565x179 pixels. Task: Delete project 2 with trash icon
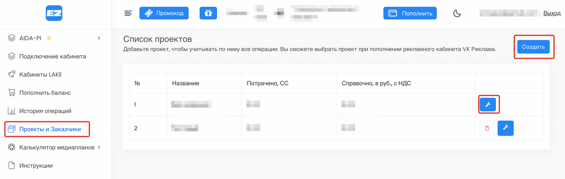pyautogui.click(x=487, y=128)
